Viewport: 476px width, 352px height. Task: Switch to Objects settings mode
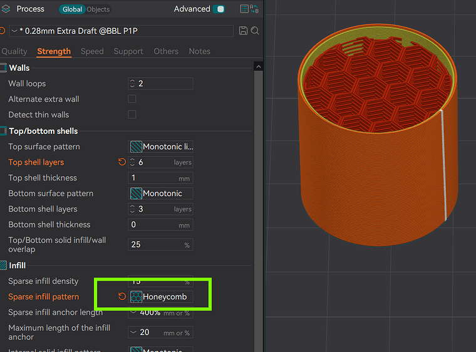(x=98, y=9)
